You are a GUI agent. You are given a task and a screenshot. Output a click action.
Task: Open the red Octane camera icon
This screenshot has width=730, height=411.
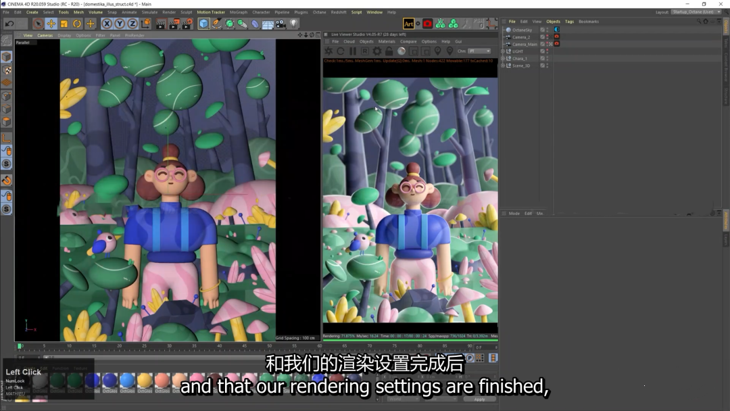[x=427, y=24]
